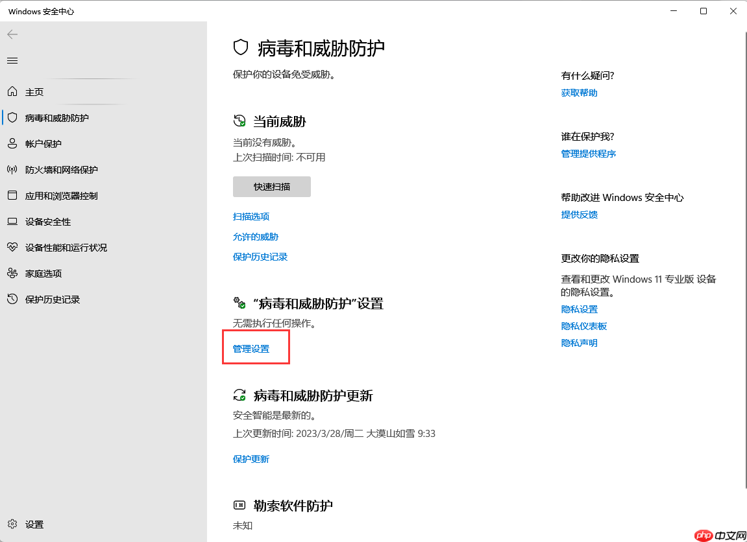The width and height of the screenshot is (747, 542).
Task: Open 管理提供程序
Action: click(x=589, y=153)
